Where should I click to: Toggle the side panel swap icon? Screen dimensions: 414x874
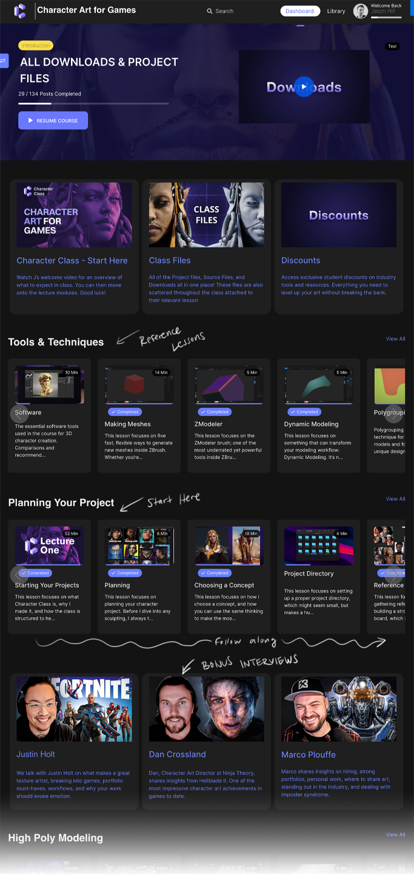4,61
